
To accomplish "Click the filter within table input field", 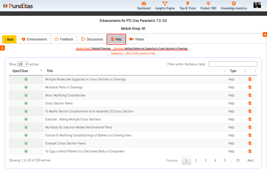I will 233,64.
